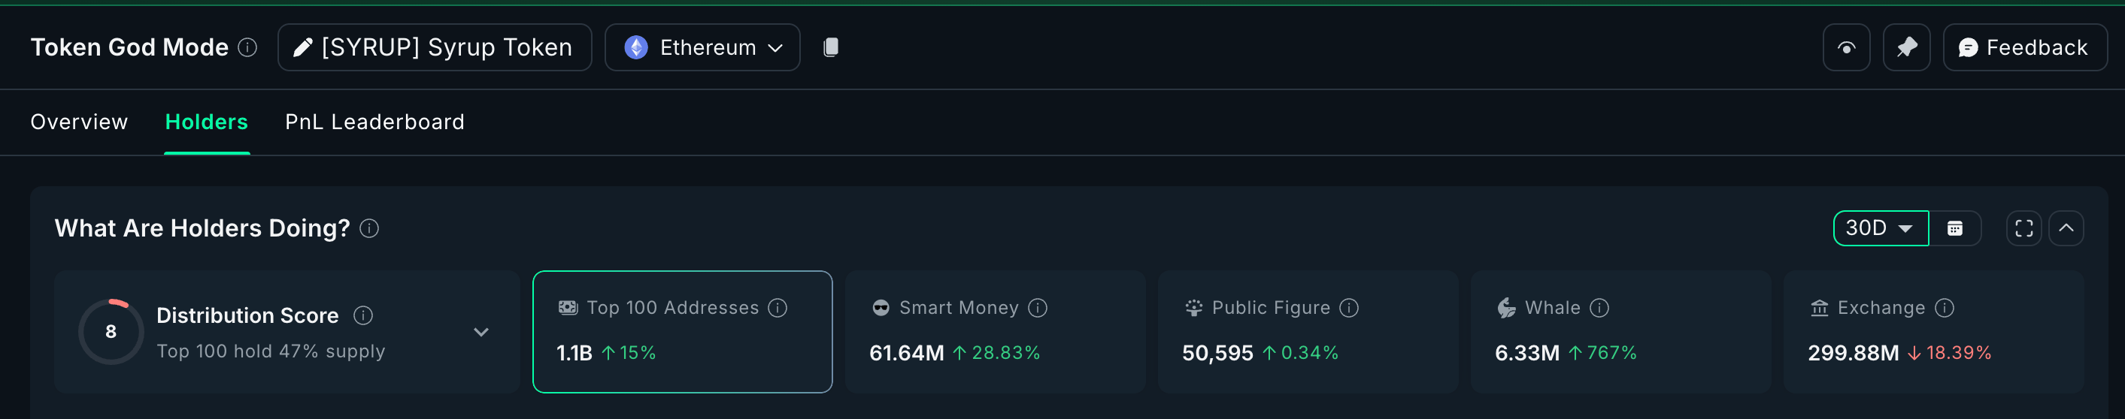Click the fullscreen expand icon
Viewport: 2125px width, 419px height.
click(x=2023, y=228)
